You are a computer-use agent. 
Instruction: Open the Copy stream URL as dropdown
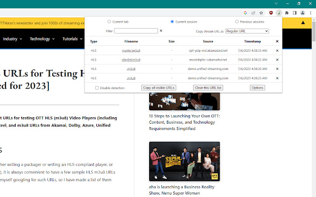coord(246,31)
